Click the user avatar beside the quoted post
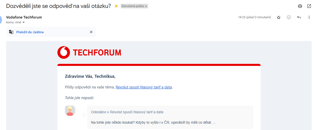This screenshot has height=130, width=315. tap(70, 111)
